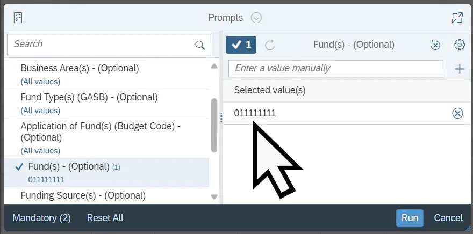Click the refresh values icon

[270, 45]
